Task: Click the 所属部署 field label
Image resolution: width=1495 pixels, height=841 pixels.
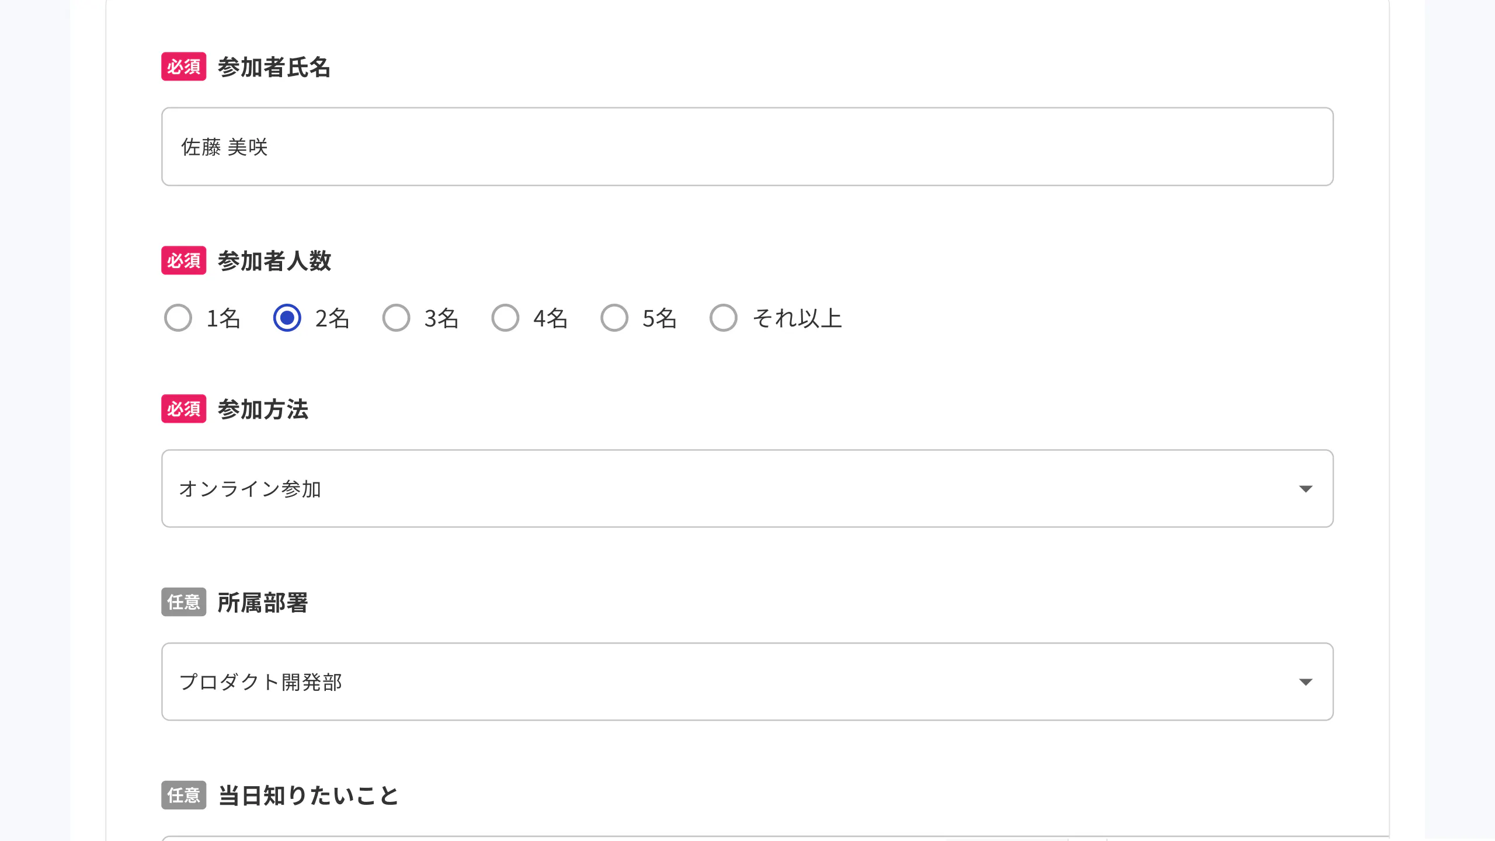Action: pyautogui.click(x=262, y=603)
